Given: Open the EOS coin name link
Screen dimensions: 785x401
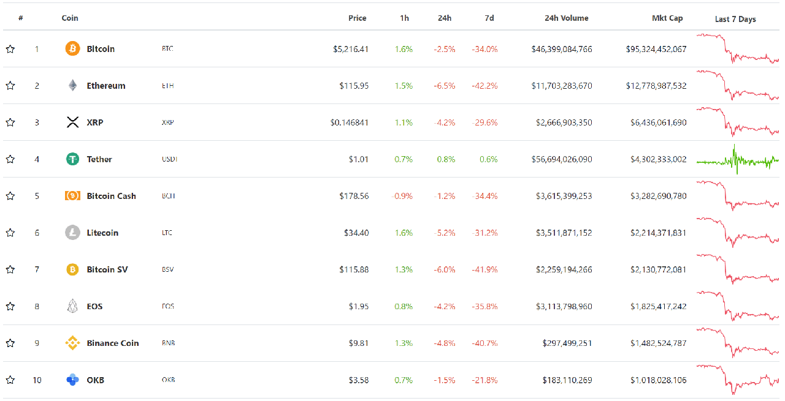Looking at the screenshot, I should [94, 306].
